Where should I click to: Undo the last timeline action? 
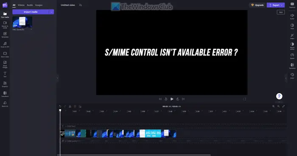(x=60, y=106)
